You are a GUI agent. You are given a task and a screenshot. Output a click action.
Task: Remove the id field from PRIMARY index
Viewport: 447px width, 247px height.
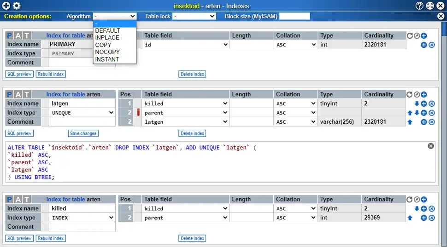pyautogui.click(x=432, y=45)
